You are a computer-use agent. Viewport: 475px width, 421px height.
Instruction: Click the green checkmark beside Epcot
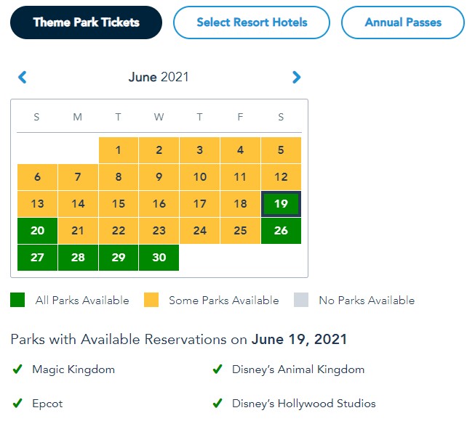pos(17,404)
